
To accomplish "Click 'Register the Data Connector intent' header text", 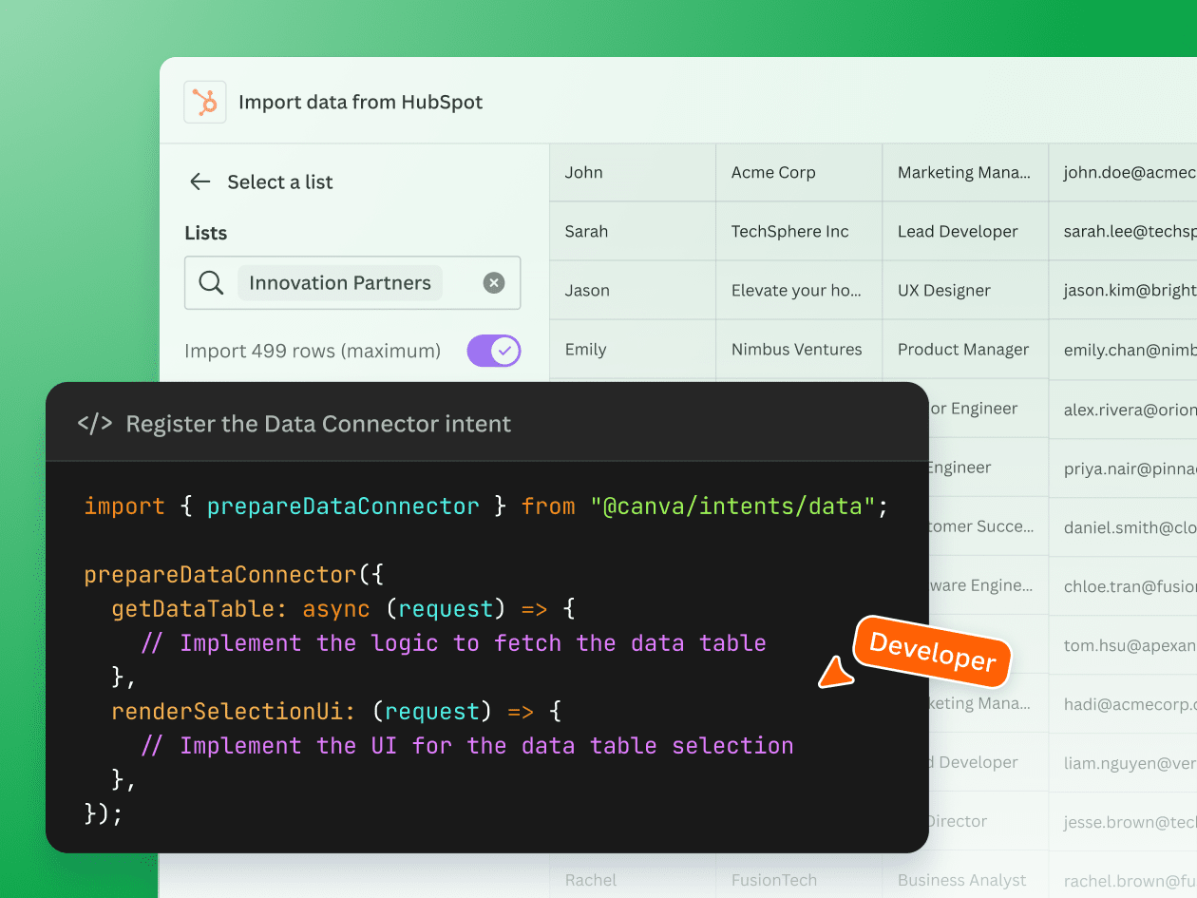I will (318, 424).
